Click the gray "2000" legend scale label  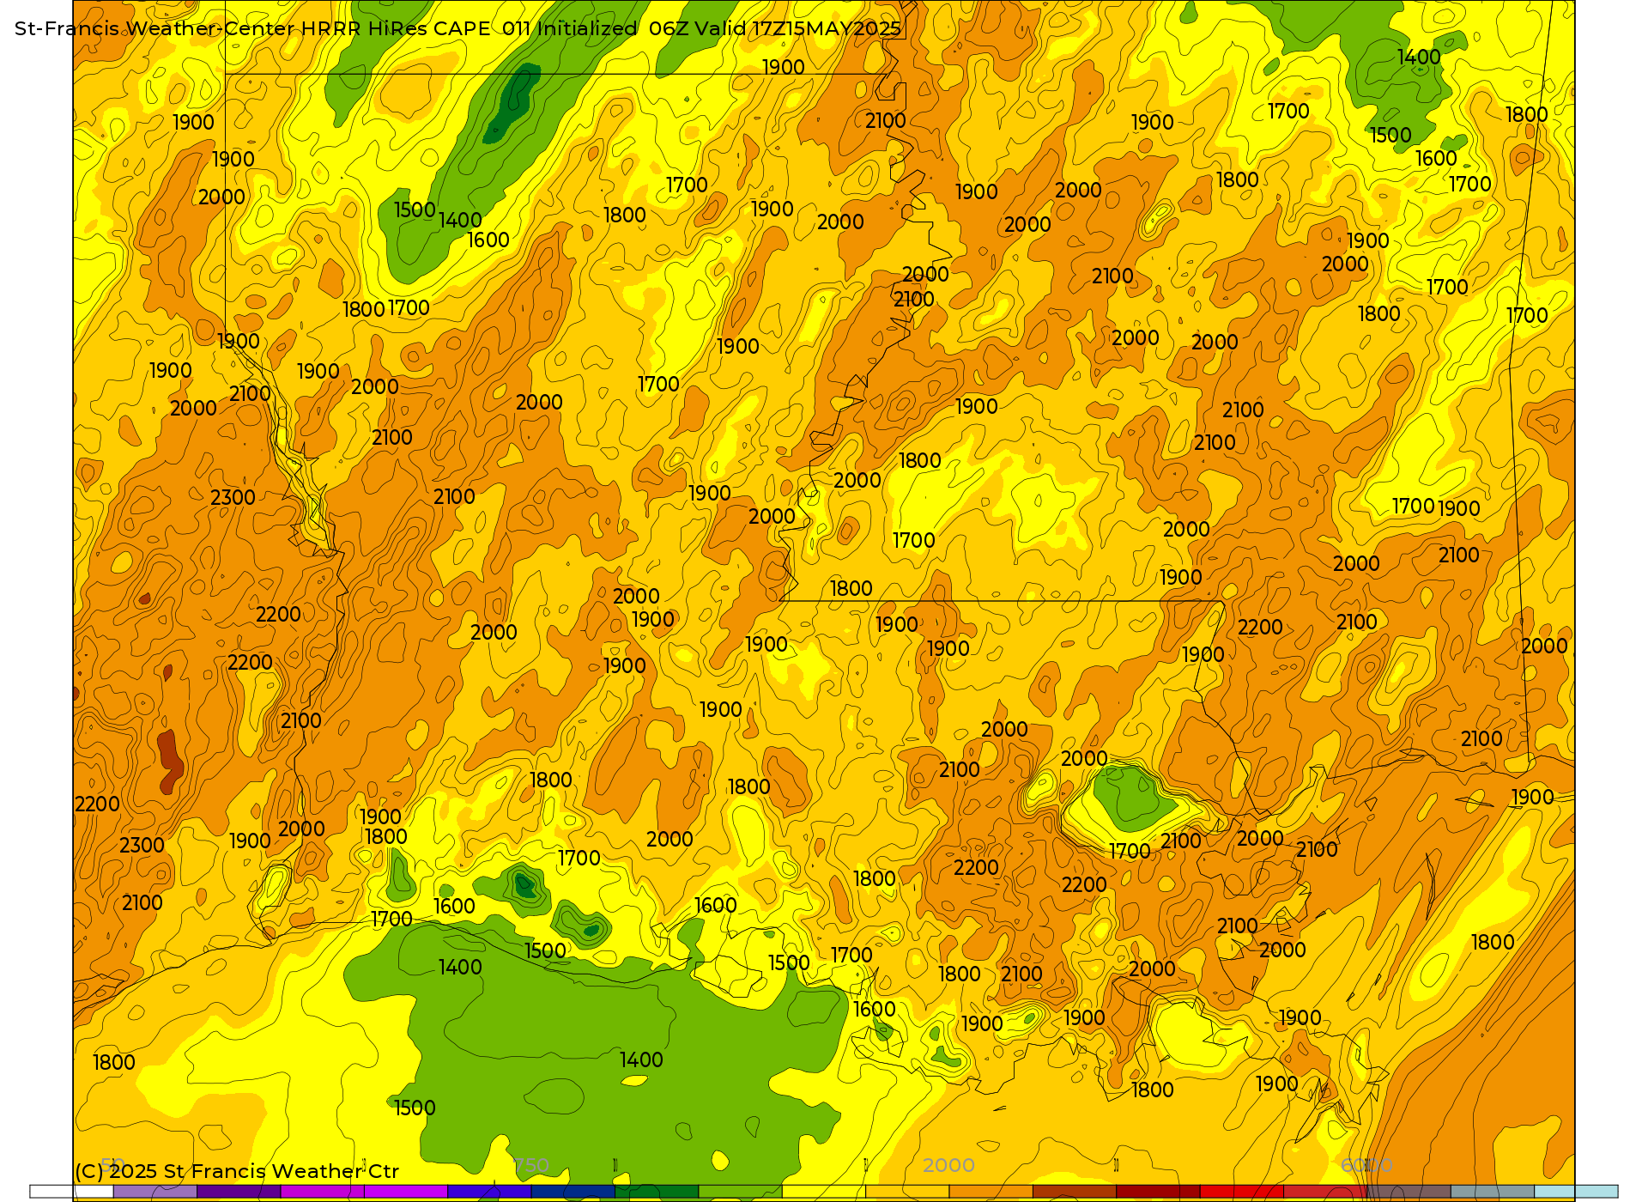pos(948,1165)
